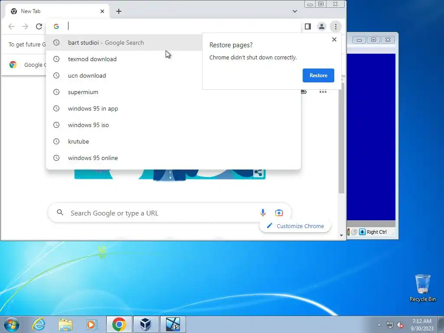Click VirtualBox icon on taskbar
This screenshot has height=333, width=444.
click(146, 324)
